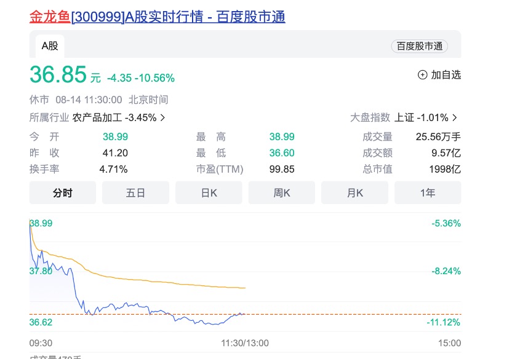
Task: Switch to the 五日 chart tab
Action: [135, 193]
